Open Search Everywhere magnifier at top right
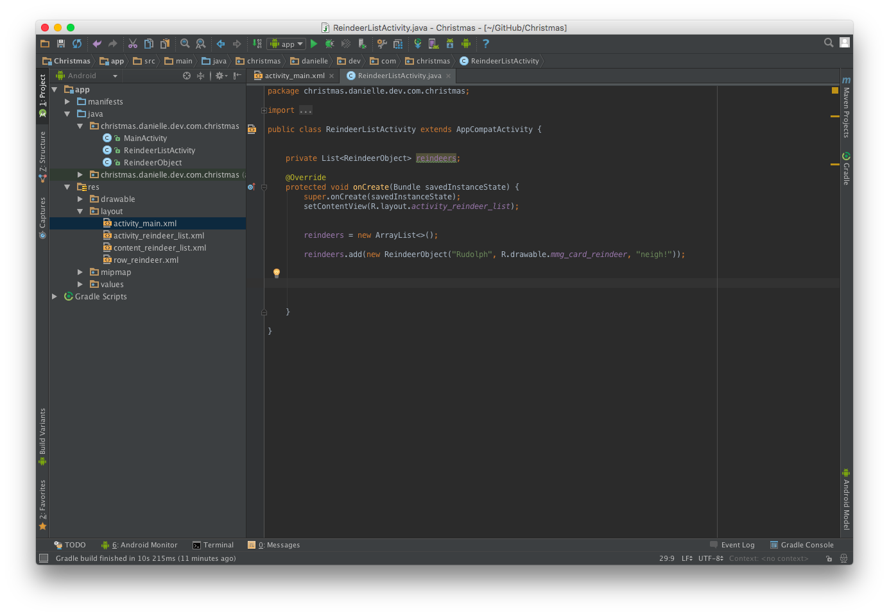Image resolution: width=889 pixels, height=616 pixels. (829, 43)
